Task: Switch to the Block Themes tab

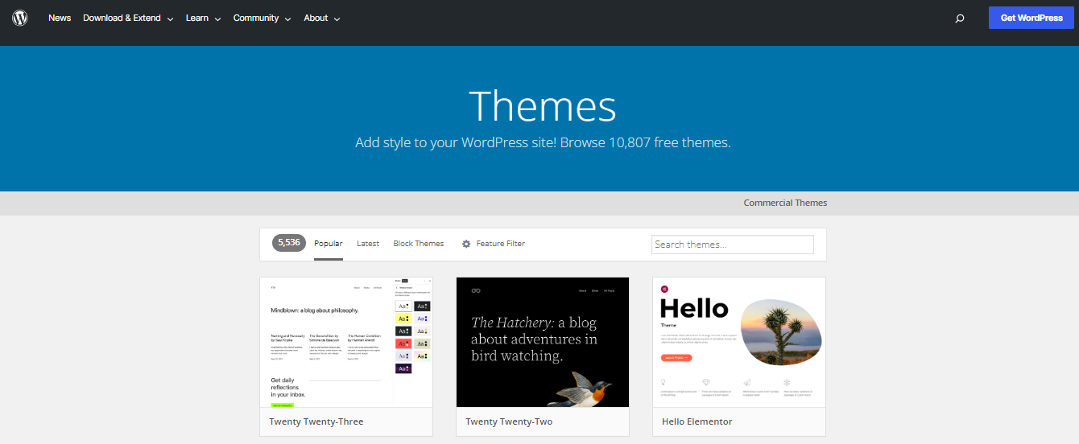Action: pyautogui.click(x=419, y=244)
